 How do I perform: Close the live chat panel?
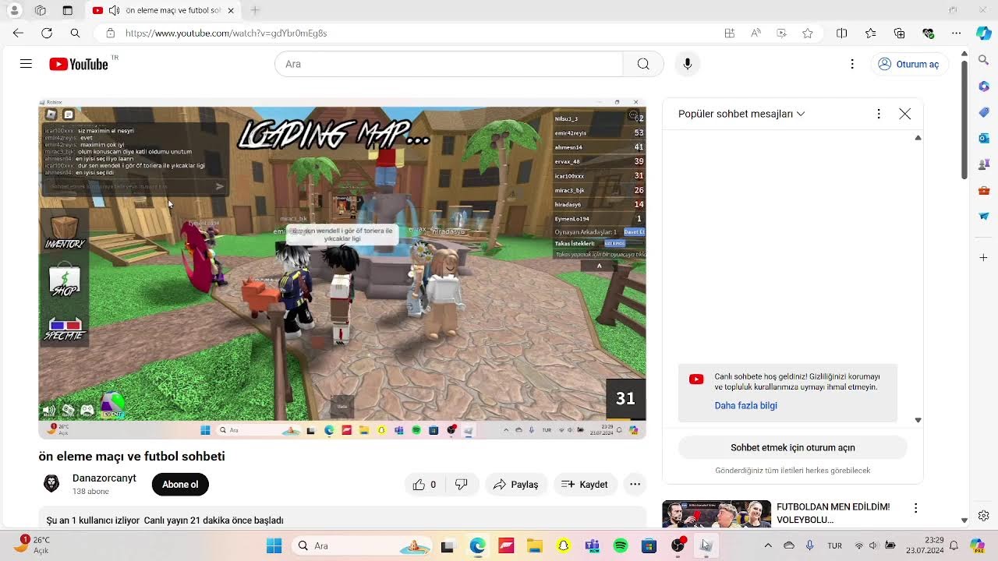point(904,114)
